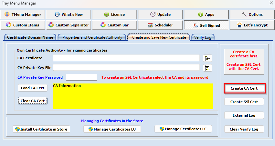Open the Custom Items section

pos(23,25)
